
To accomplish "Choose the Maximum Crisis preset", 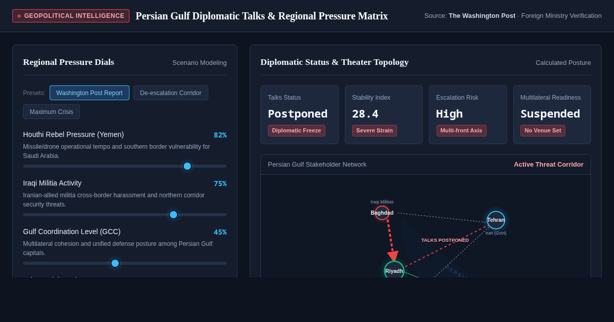I will point(51,112).
